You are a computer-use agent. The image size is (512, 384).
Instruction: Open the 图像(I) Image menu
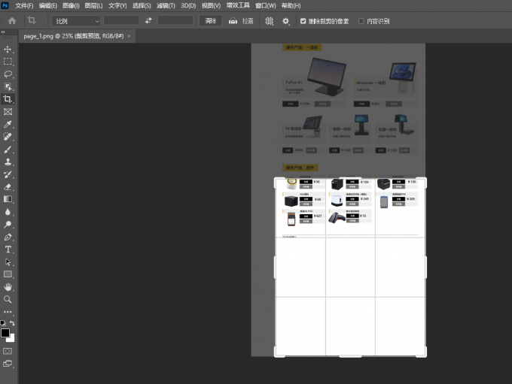71,5
